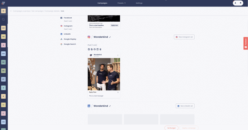Open the Presets dropdown menu
Image resolution: width=248 pixels, height=130 pixels.
121,3
